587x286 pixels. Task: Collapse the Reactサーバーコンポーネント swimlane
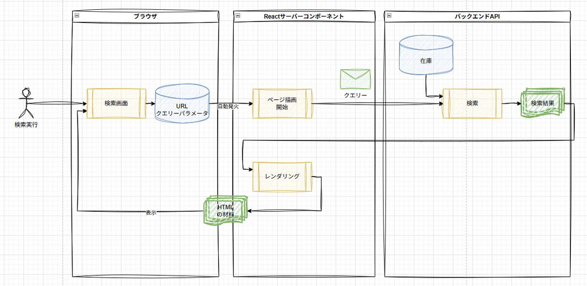237,16
